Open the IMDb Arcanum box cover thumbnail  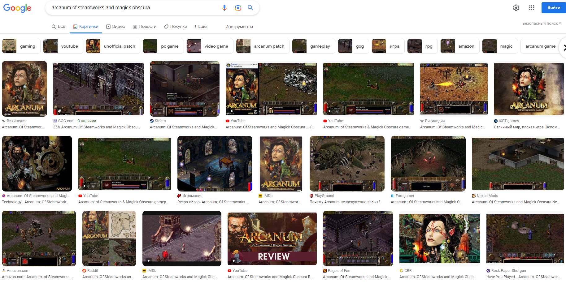point(281,164)
